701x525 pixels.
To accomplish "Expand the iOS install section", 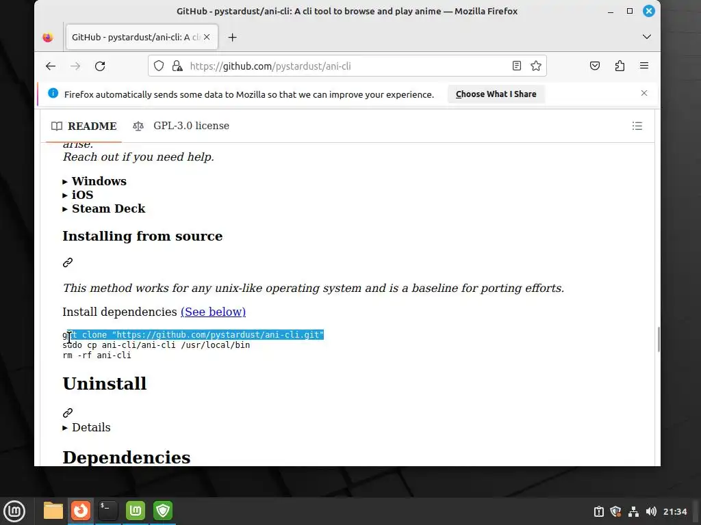I will [78, 195].
